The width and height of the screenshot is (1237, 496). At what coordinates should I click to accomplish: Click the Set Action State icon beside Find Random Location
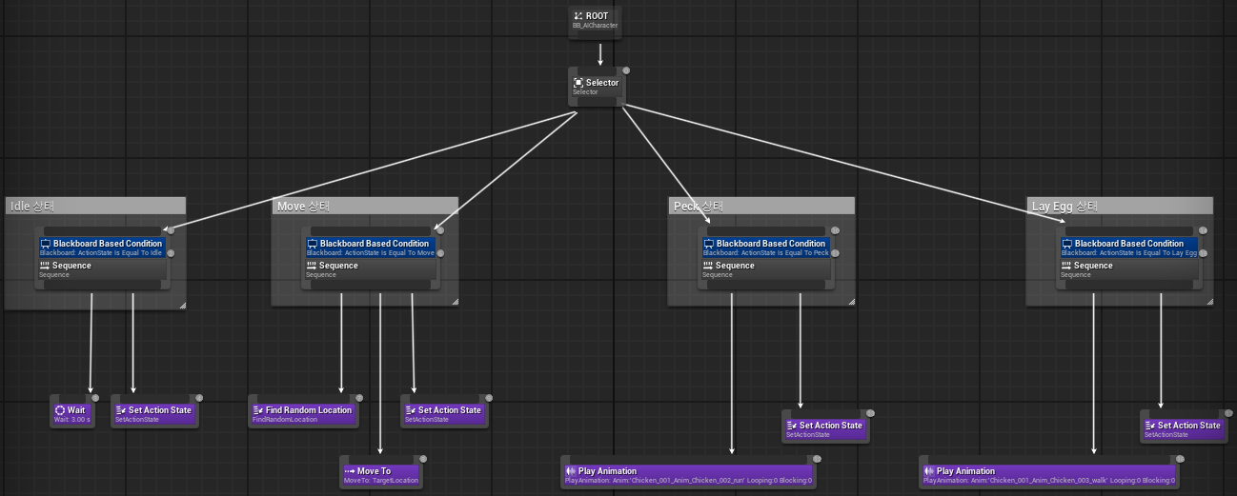(x=411, y=410)
